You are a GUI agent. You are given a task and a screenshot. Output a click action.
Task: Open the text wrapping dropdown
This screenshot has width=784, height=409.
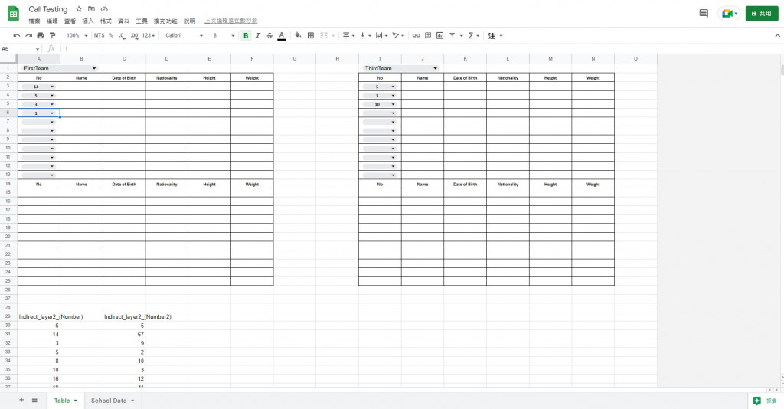point(381,35)
